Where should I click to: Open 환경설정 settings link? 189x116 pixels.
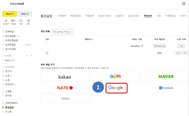pos(9,107)
